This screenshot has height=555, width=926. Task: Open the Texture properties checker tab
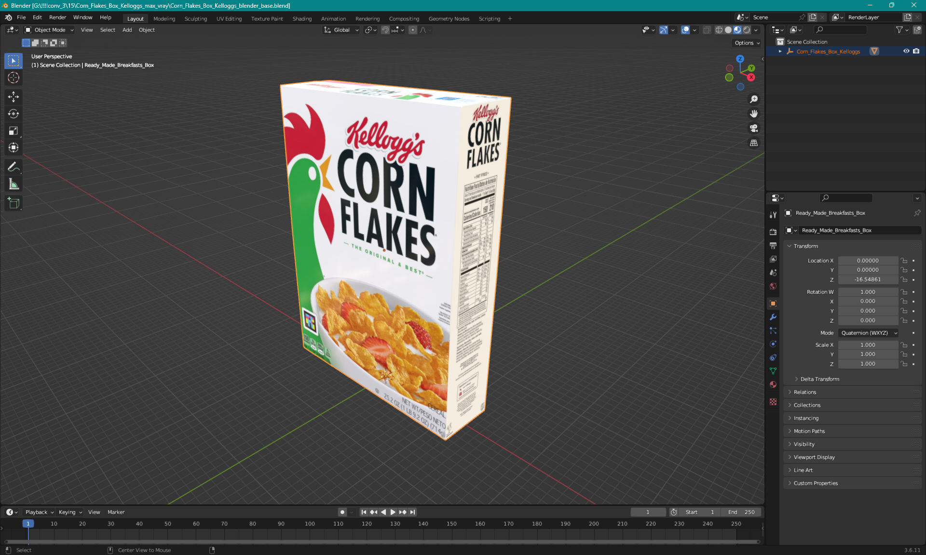[x=773, y=402]
